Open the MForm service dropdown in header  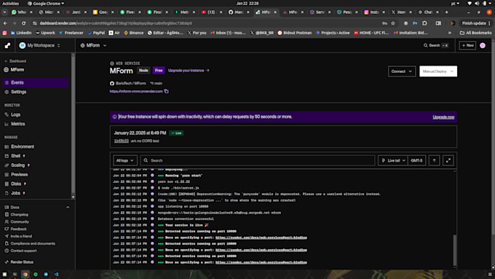[93, 45]
